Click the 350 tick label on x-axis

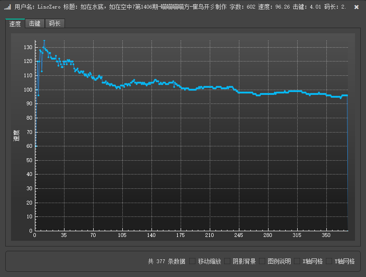[326, 236]
